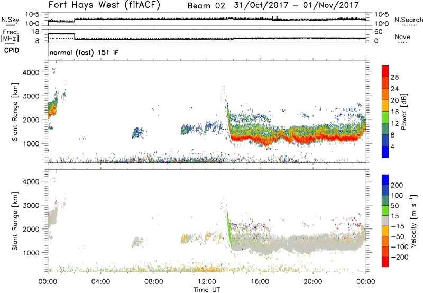Click the '-50' tick on Velocity colorbar
423x293 pixels.
coord(398,236)
